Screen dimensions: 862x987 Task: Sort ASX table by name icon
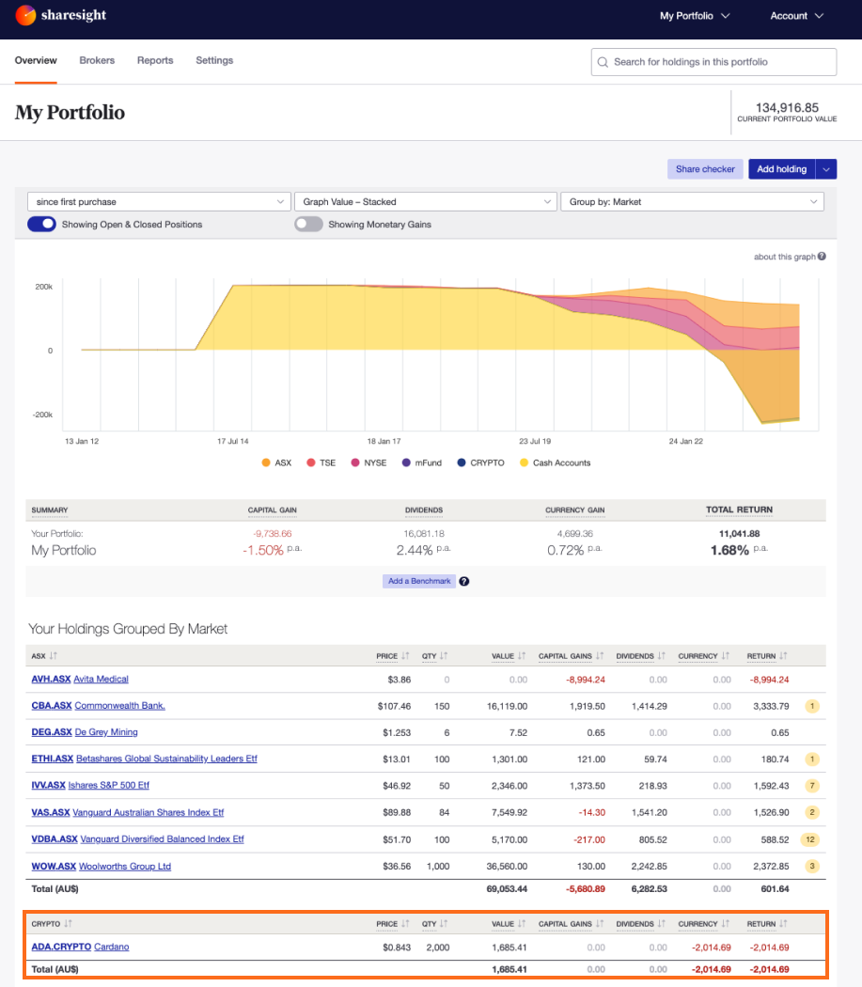(54, 656)
